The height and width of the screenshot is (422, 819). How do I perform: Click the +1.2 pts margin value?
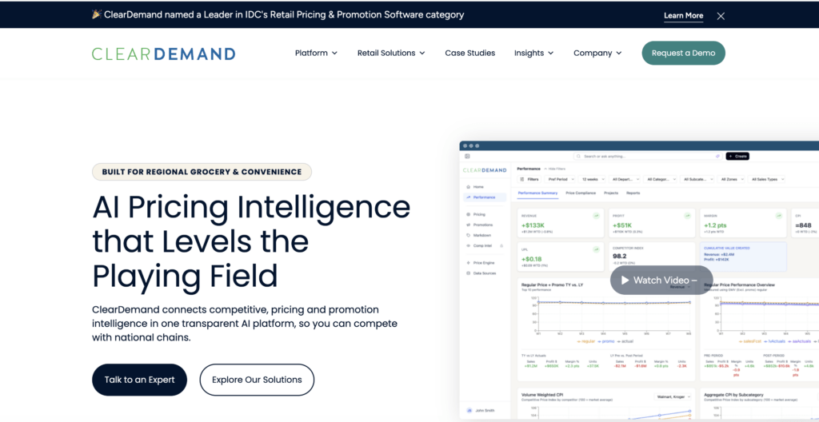(716, 225)
